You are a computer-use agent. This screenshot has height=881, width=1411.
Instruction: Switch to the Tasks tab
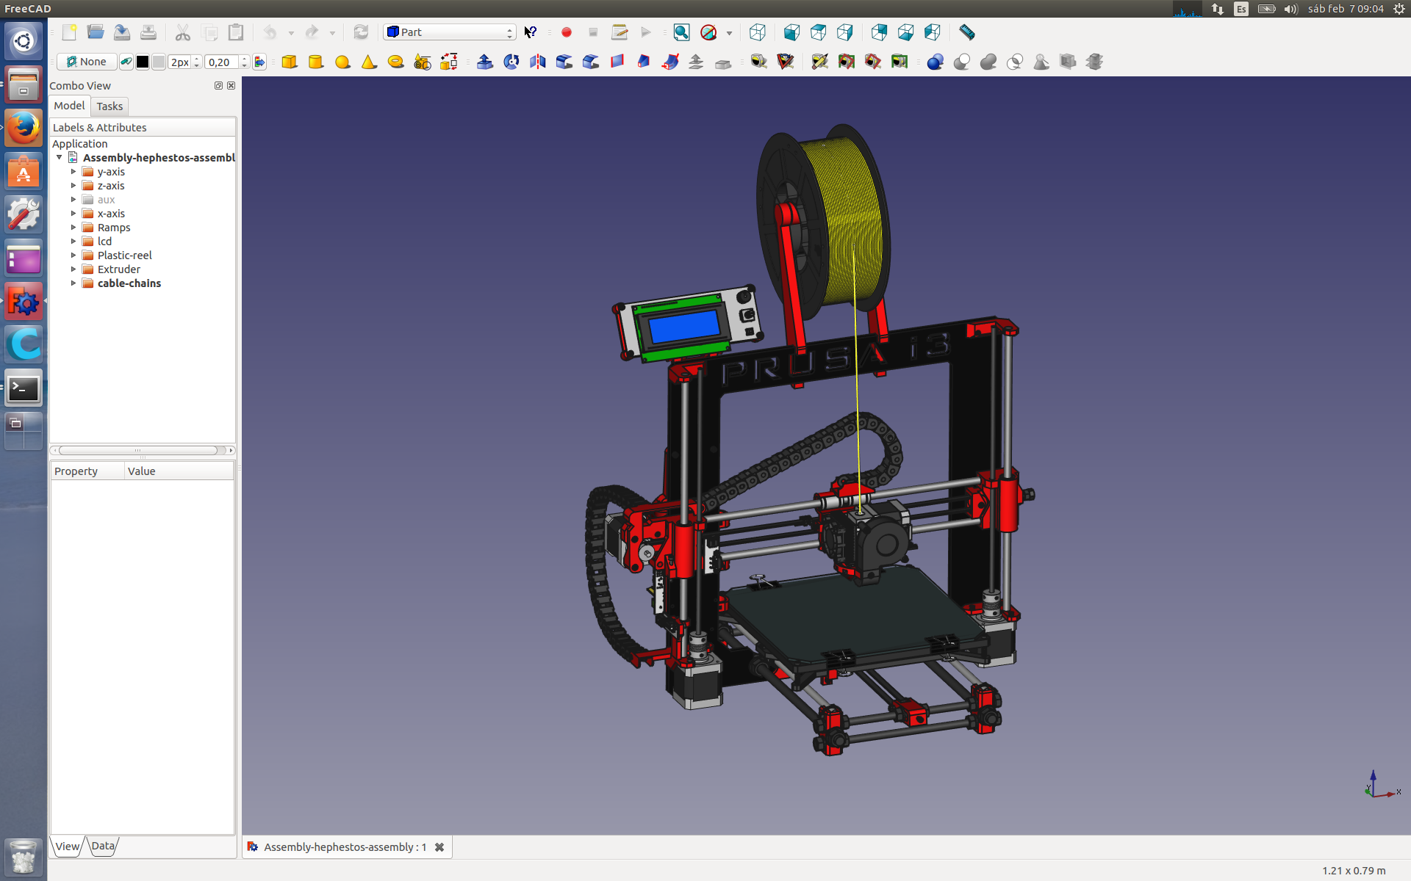[109, 106]
